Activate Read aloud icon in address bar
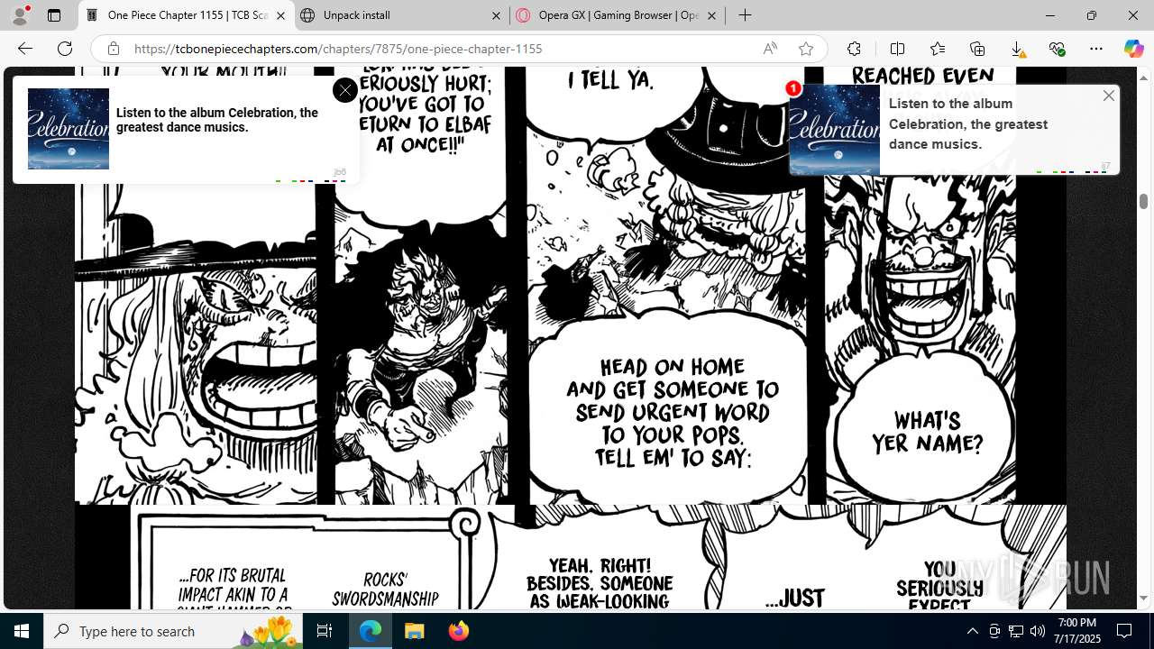The width and height of the screenshot is (1154, 649). tap(770, 49)
